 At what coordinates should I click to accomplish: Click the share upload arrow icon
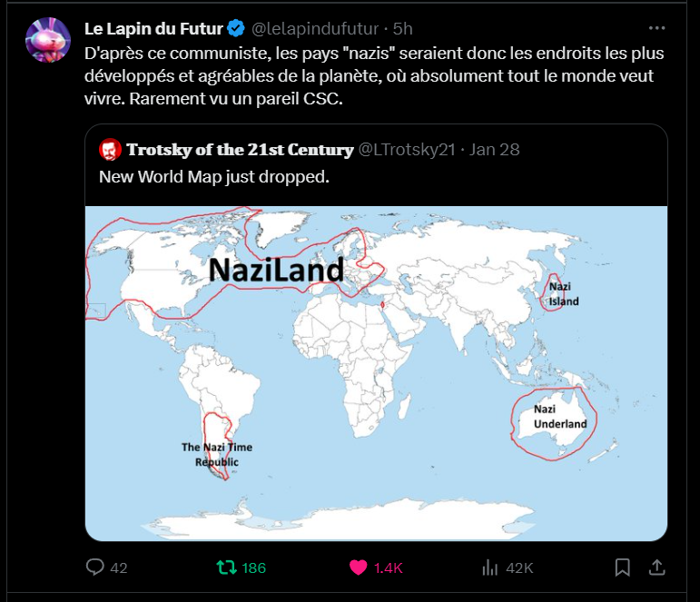tap(656, 567)
